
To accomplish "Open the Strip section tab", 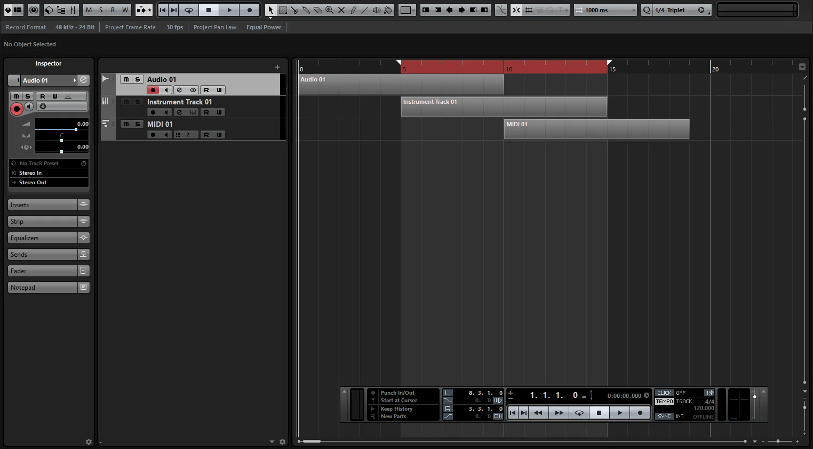I will coord(43,222).
